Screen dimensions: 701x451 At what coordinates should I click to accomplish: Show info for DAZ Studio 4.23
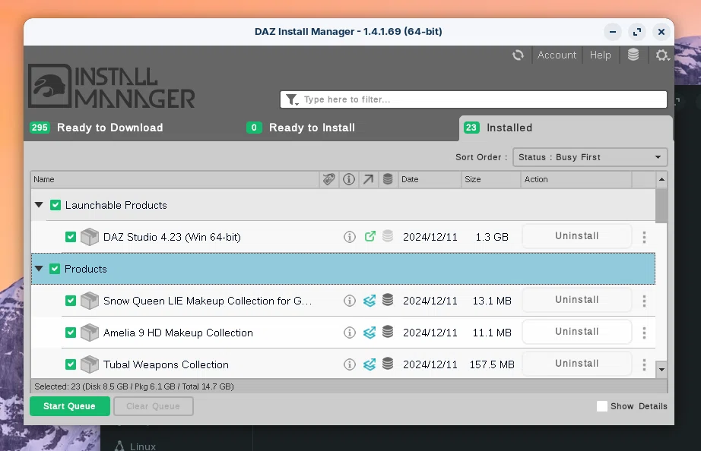(350, 237)
